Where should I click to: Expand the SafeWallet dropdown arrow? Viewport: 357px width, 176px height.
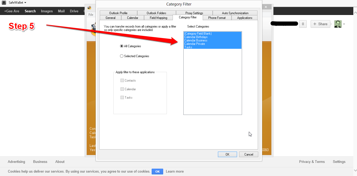click(25, 3)
